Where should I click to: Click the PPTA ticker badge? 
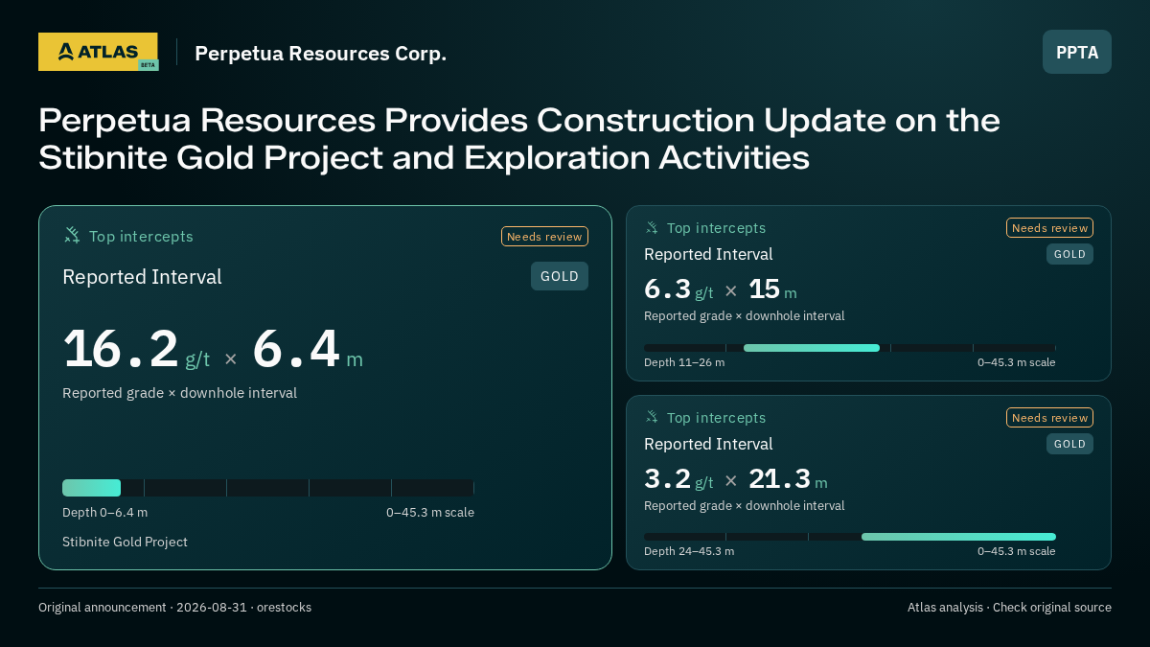pos(1077,52)
